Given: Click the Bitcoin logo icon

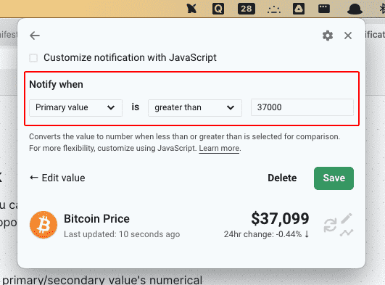Looking at the screenshot, I should coord(44,225).
